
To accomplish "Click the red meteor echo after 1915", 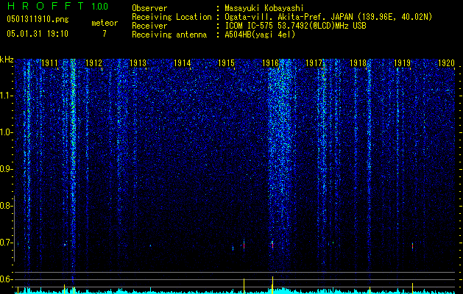I will tap(244, 245).
